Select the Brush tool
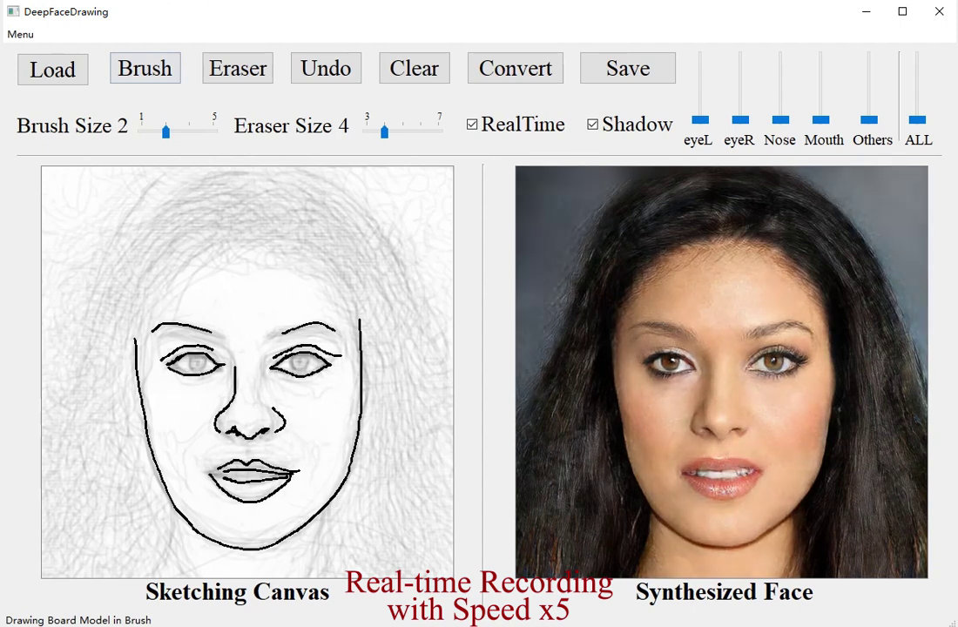The height and width of the screenshot is (627, 958). tap(145, 68)
